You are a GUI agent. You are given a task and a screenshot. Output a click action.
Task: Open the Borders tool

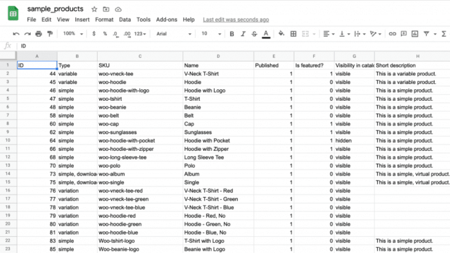tap(293, 34)
